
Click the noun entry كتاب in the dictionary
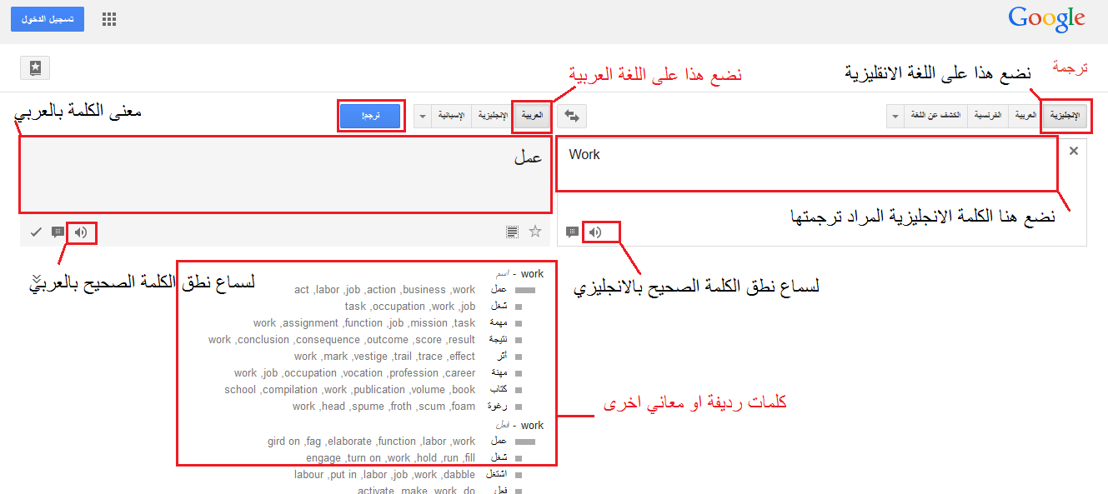pos(499,390)
